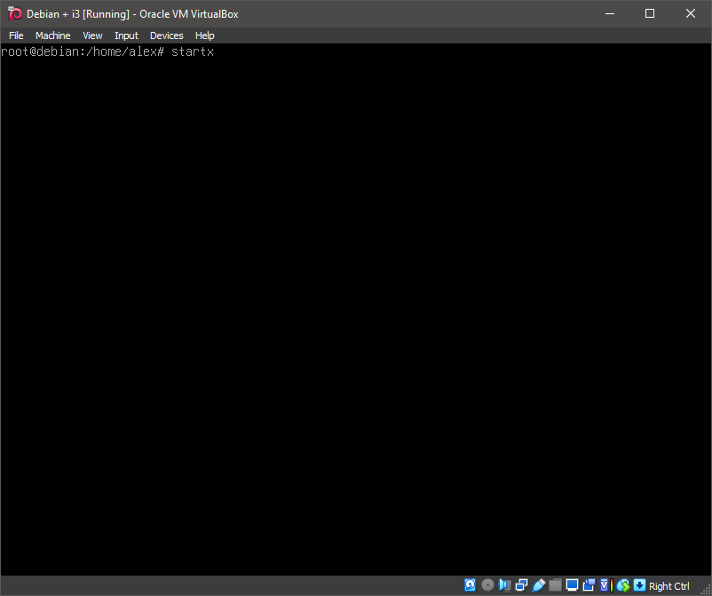Open the Input menu

pos(126,35)
